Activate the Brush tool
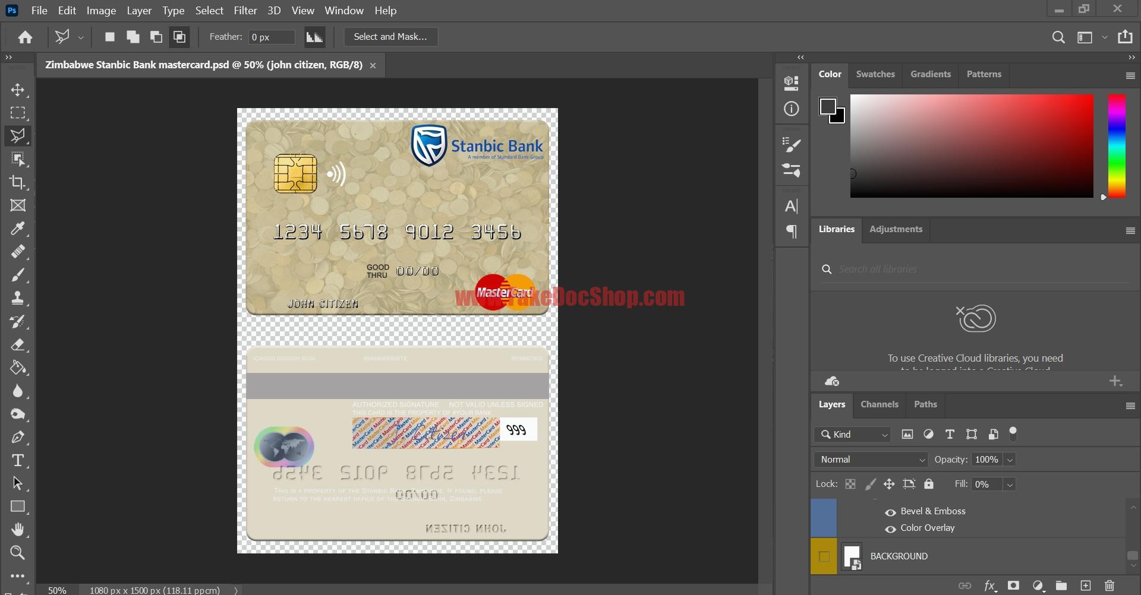 (18, 275)
